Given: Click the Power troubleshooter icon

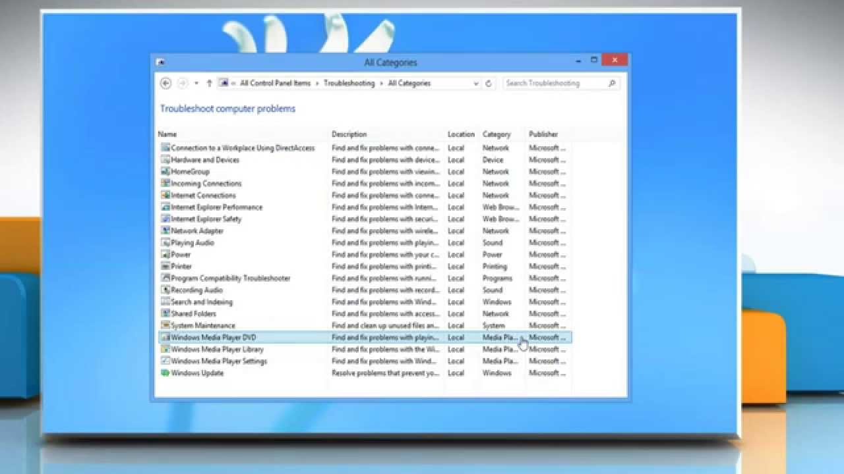Looking at the screenshot, I should tap(166, 255).
